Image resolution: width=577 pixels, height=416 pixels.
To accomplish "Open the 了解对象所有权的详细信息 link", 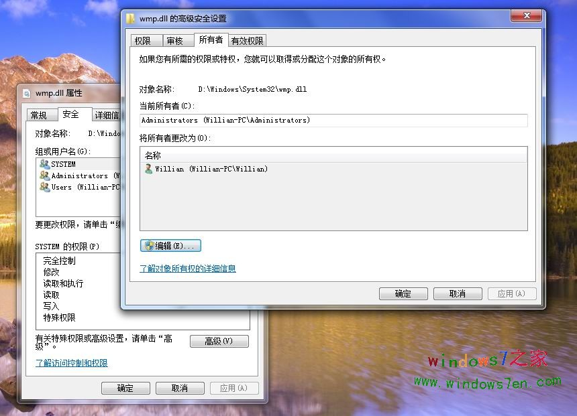I will coord(187,269).
